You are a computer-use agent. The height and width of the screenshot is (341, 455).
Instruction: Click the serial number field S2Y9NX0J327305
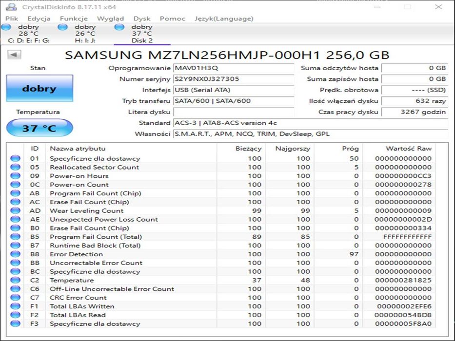click(x=234, y=79)
